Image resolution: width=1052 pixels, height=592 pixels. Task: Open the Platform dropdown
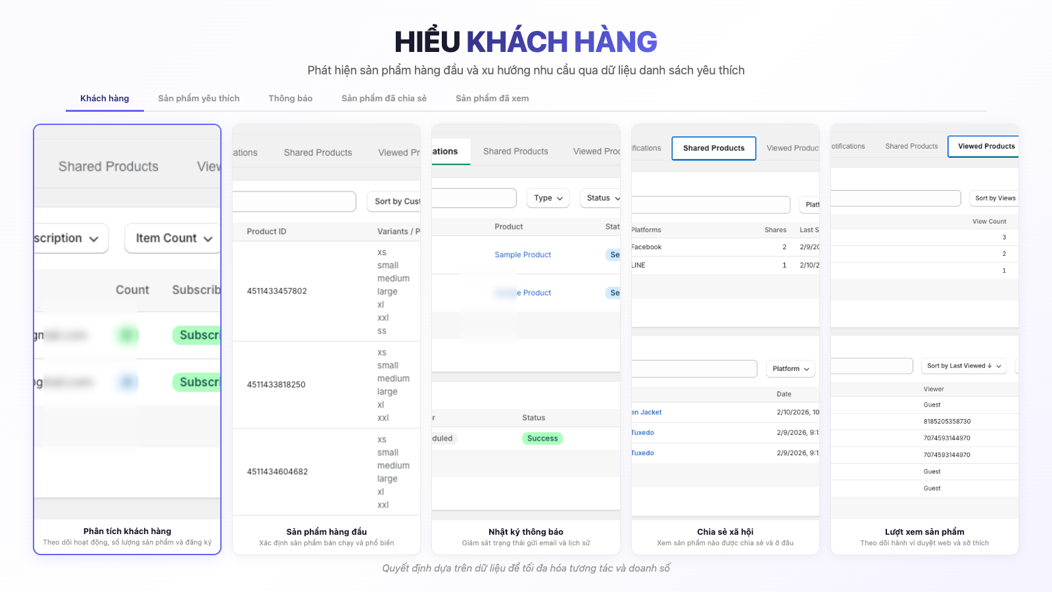pos(790,369)
